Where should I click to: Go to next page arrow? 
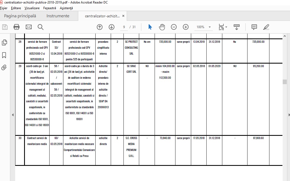(112, 27)
